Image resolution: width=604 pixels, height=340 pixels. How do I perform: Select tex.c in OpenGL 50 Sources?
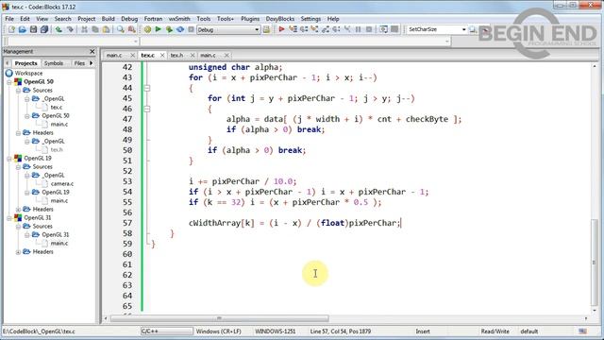57,107
